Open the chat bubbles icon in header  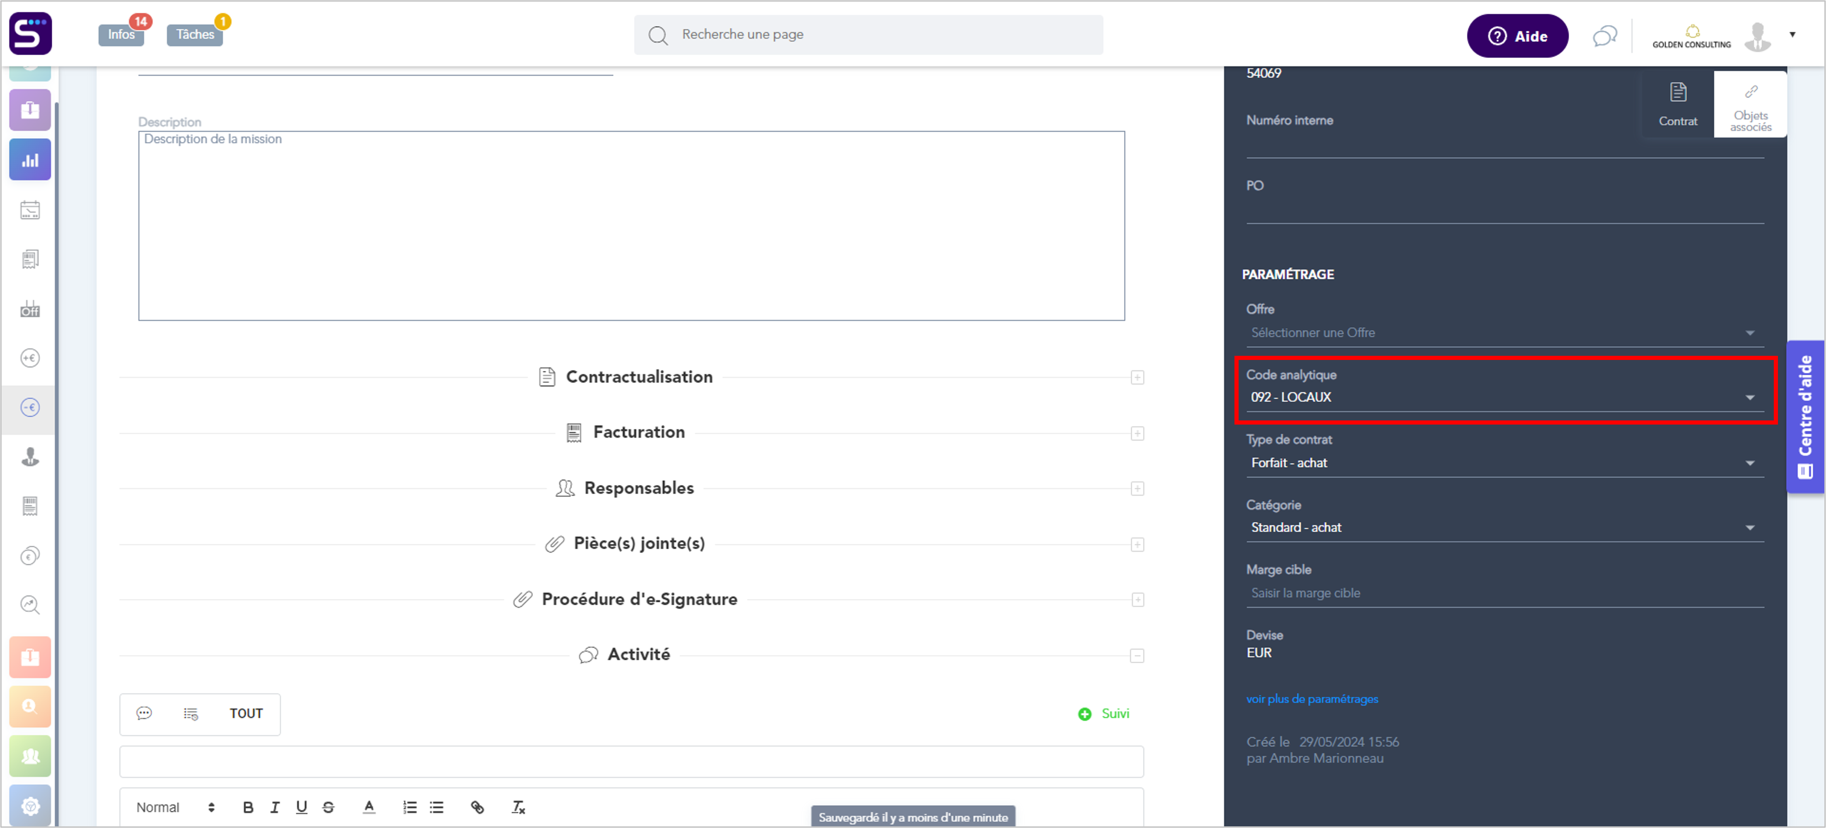(1605, 36)
